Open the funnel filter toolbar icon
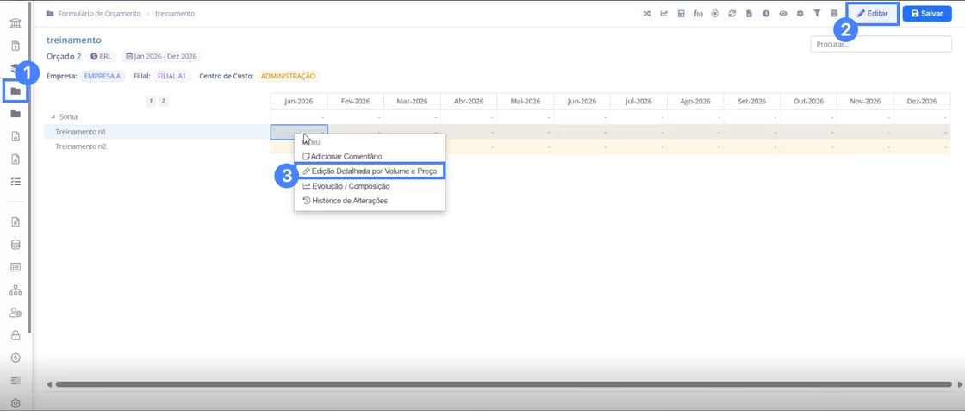This screenshot has height=411, width=965. point(817,13)
